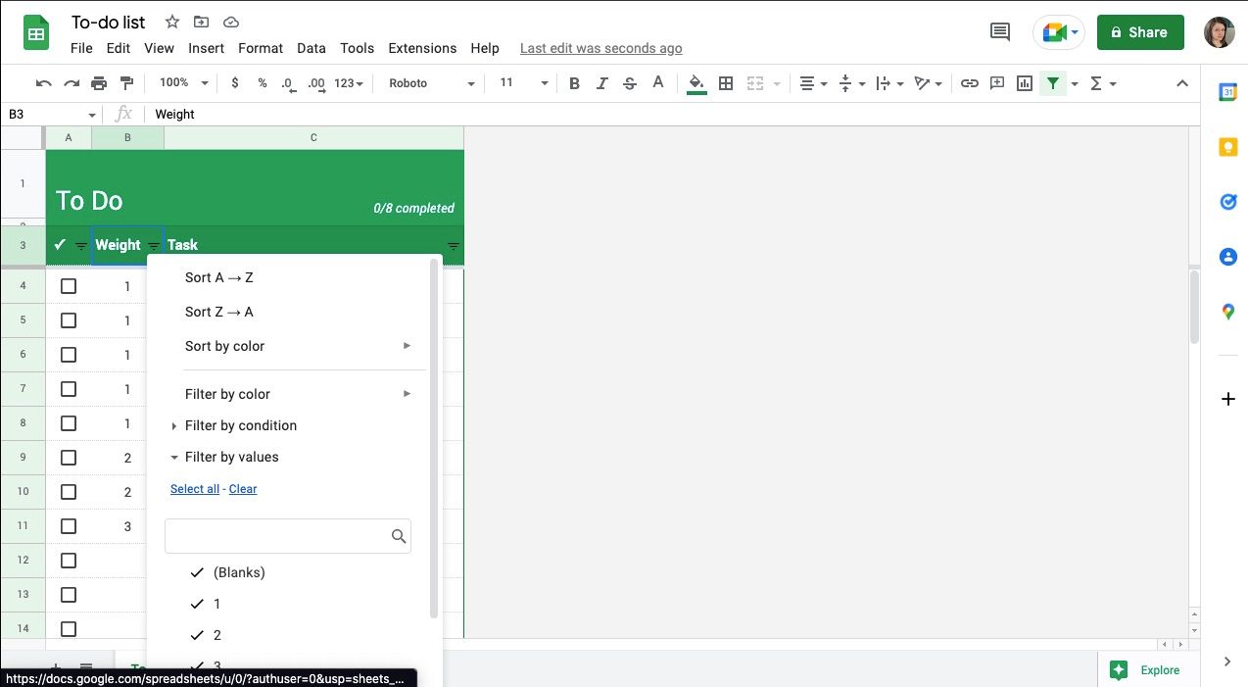Screen dimensions: 1248x687
Task: Print the spreadsheet with printer icon
Action: [99, 83]
